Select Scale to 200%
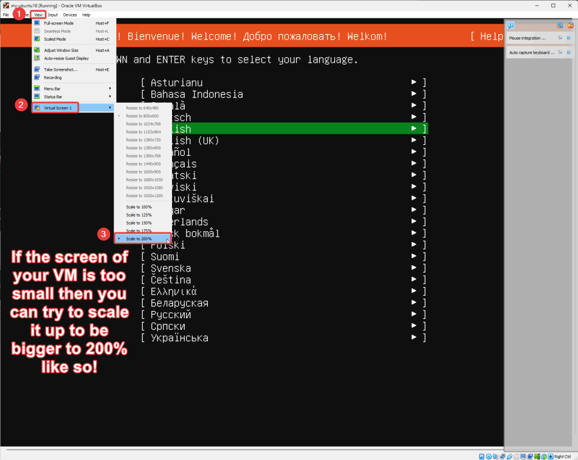 143,239
